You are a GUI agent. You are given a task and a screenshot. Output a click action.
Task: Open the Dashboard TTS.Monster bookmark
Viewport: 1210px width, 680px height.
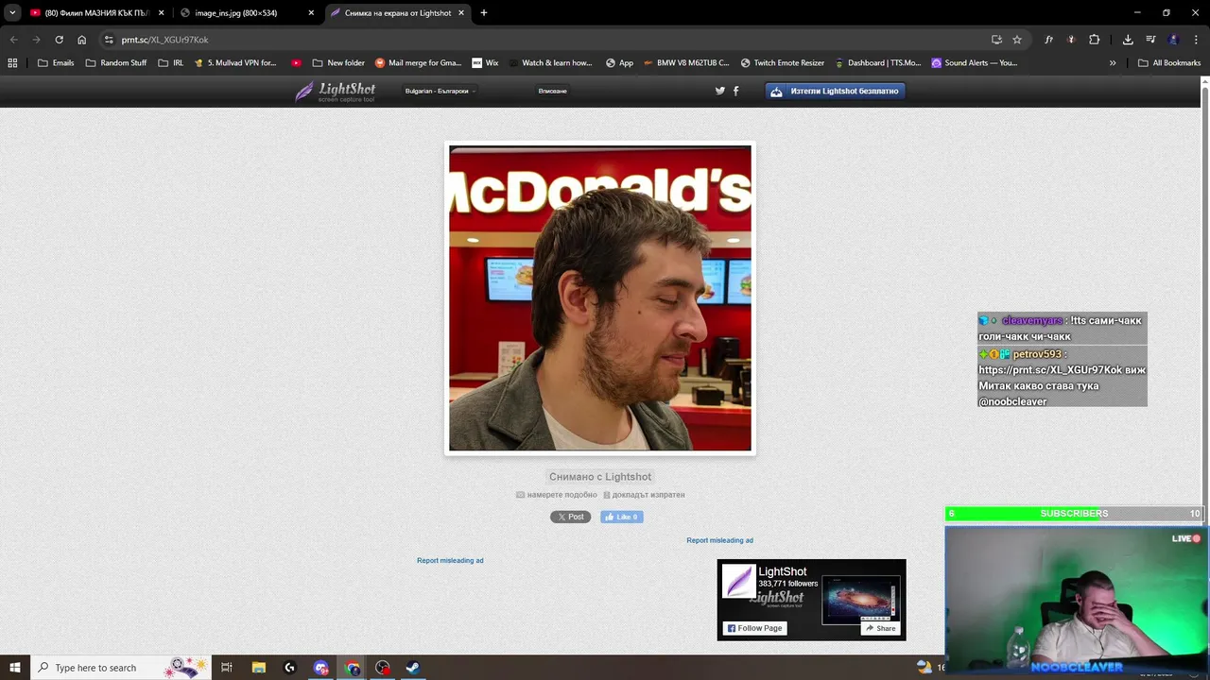tap(878, 63)
